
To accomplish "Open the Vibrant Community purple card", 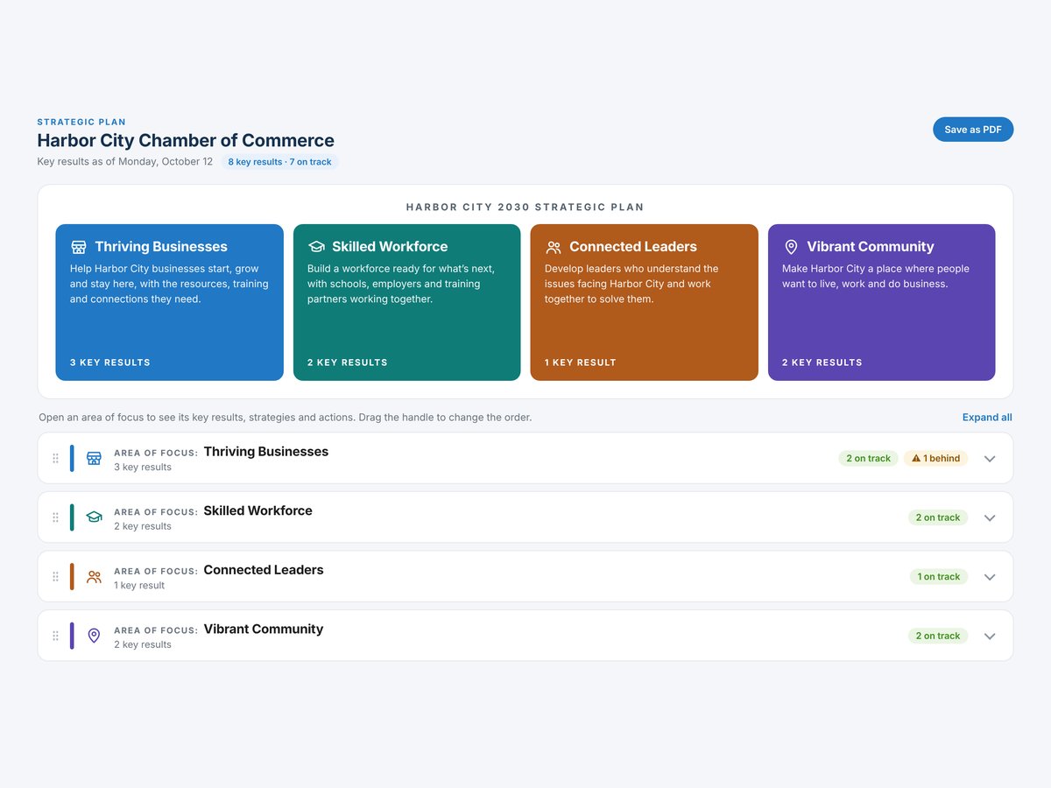I will [881, 302].
